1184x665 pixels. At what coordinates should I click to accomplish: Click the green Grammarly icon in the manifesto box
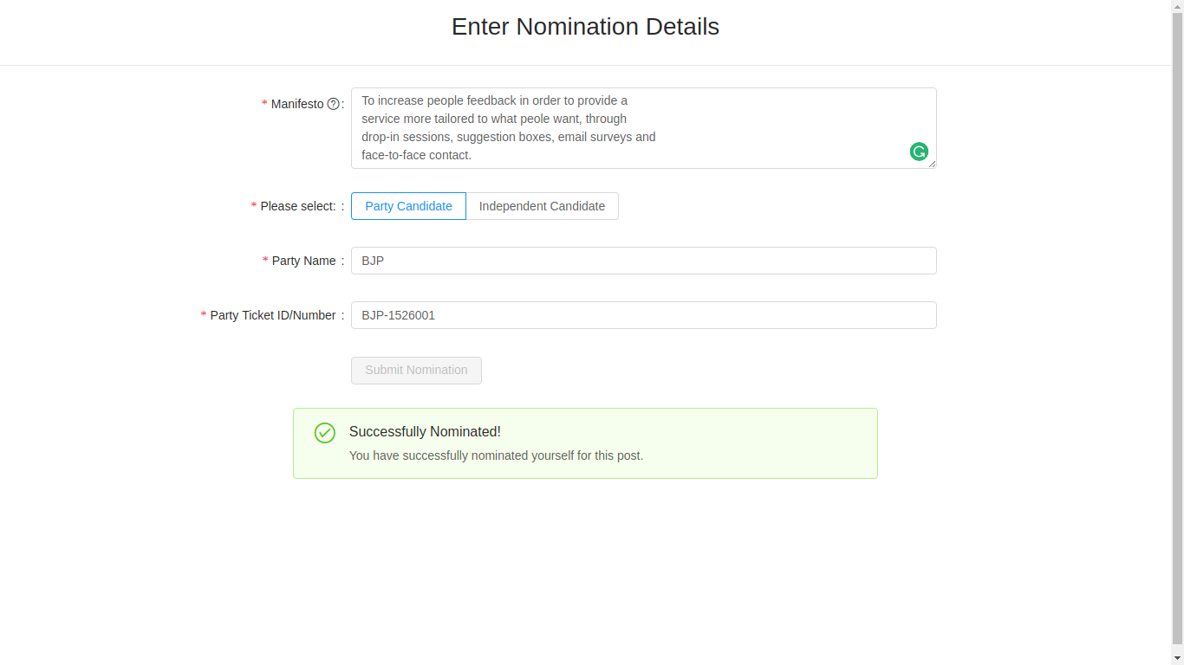919,152
